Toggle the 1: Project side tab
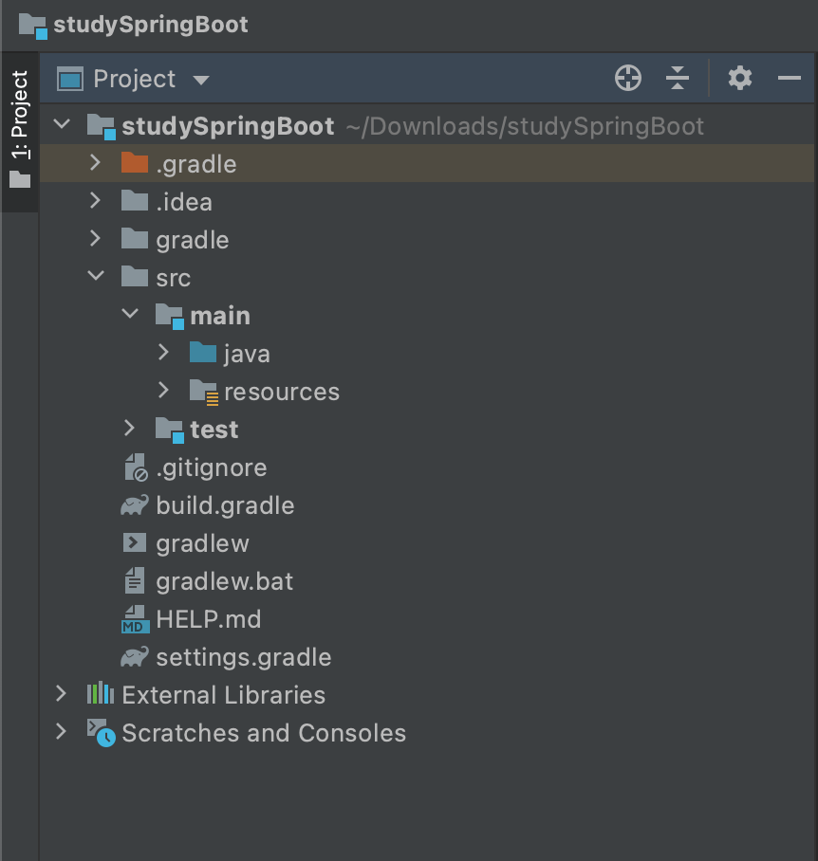This screenshot has height=861, width=818. tap(20, 128)
